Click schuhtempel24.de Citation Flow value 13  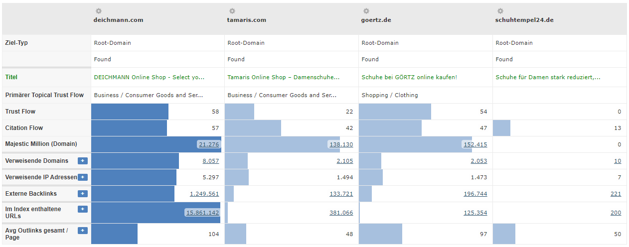(x=618, y=128)
